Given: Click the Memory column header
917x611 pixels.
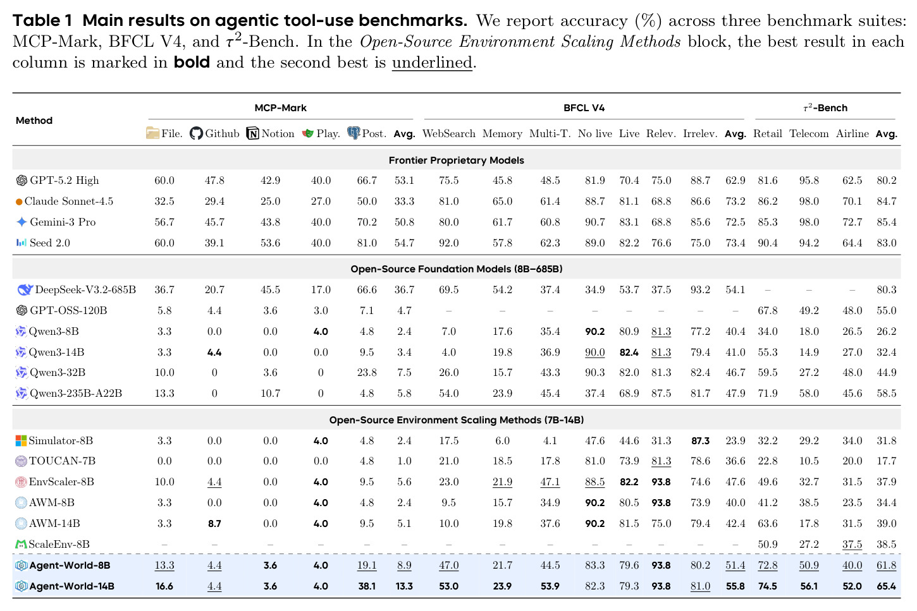Looking at the screenshot, I should click(x=502, y=134).
